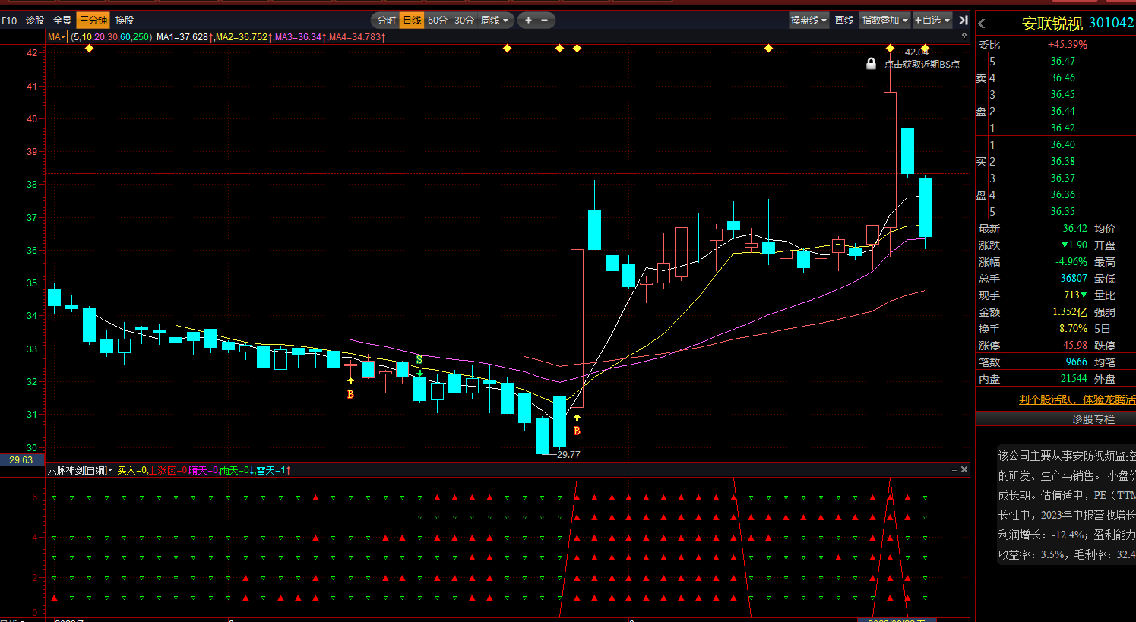Zoom in chart with plus icon
The image size is (1136, 622).
pos(528,21)
